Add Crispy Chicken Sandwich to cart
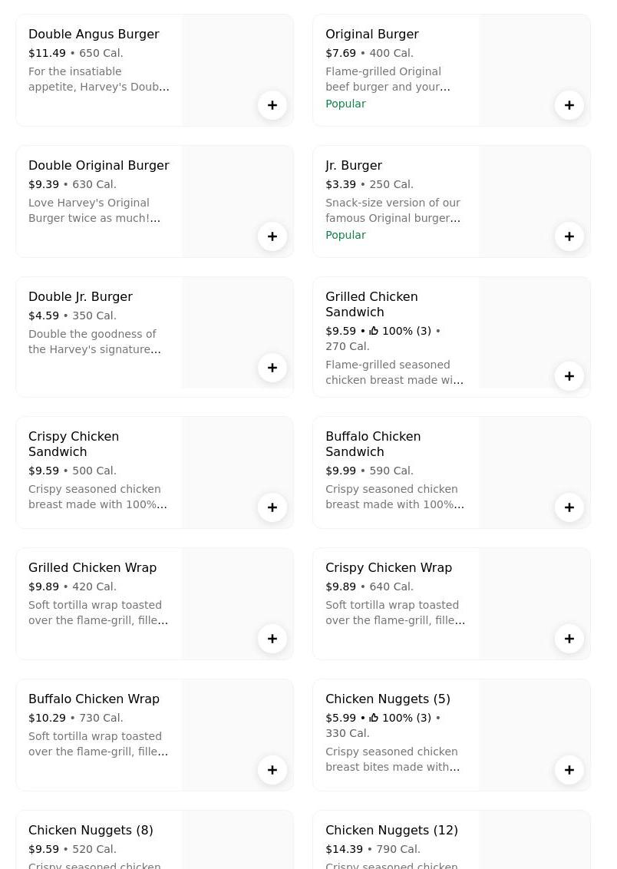Screen dimensions: 617x869 tap(272, 507)
